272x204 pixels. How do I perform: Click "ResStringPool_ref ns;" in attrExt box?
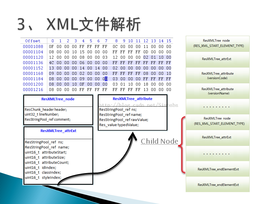click(44, 142)
